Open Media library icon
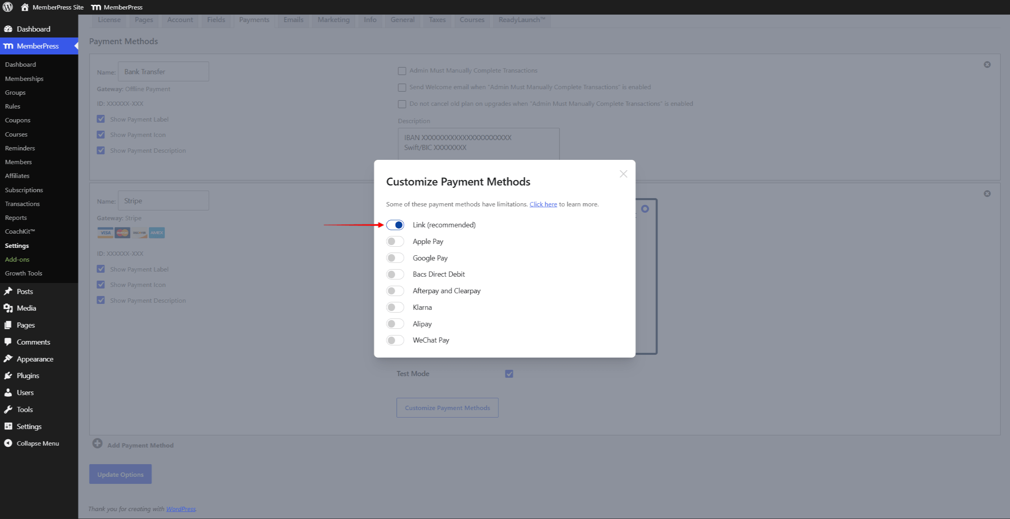 (8, 308)
